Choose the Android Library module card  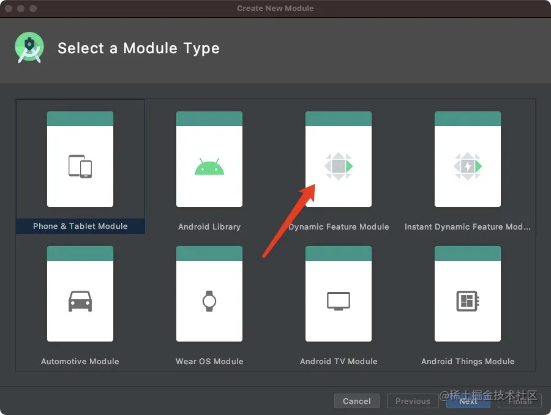coord(209,159)
